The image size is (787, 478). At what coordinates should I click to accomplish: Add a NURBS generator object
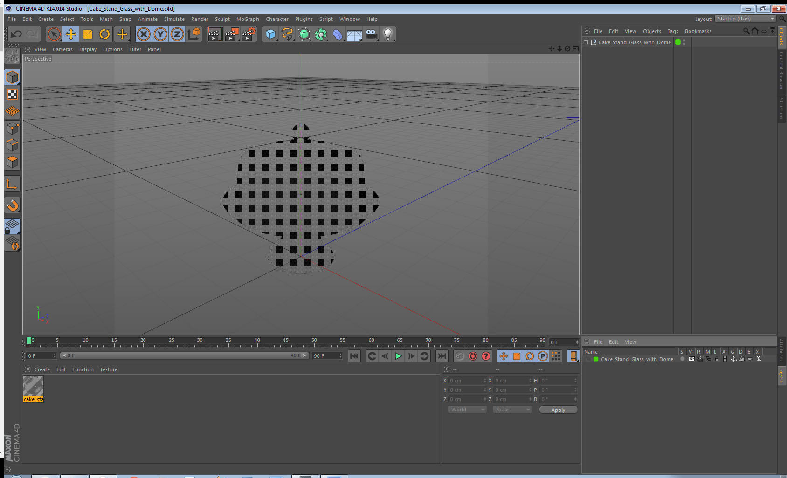click(304, 34)
